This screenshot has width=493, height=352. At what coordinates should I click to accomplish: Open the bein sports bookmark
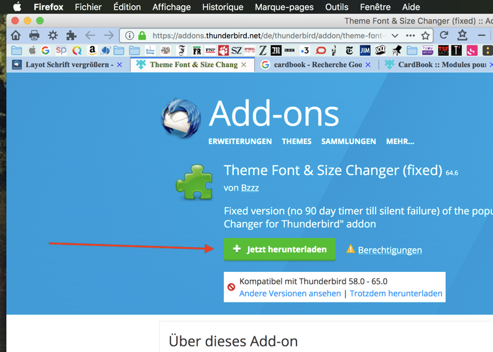[428, 50]
